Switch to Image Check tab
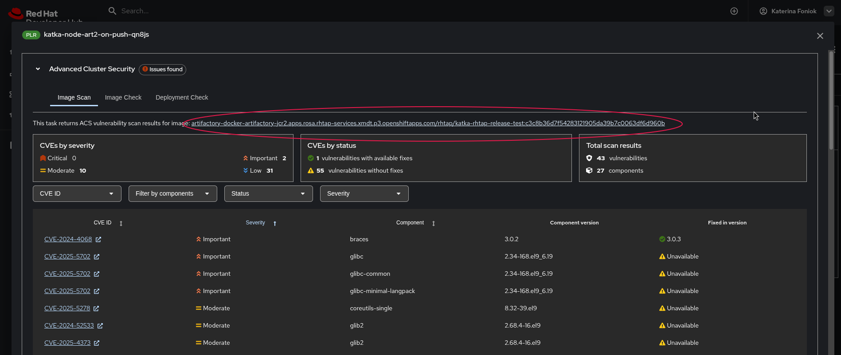Screen dimensions: 841x355 (123, 97)
